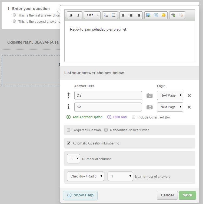Tick the Randomise Answer Order checkbox

(106, 130)
